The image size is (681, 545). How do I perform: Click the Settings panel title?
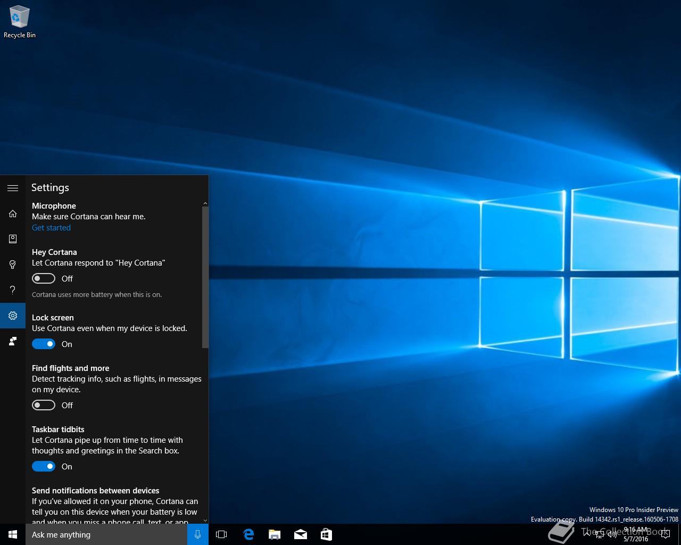pos(50,187)
